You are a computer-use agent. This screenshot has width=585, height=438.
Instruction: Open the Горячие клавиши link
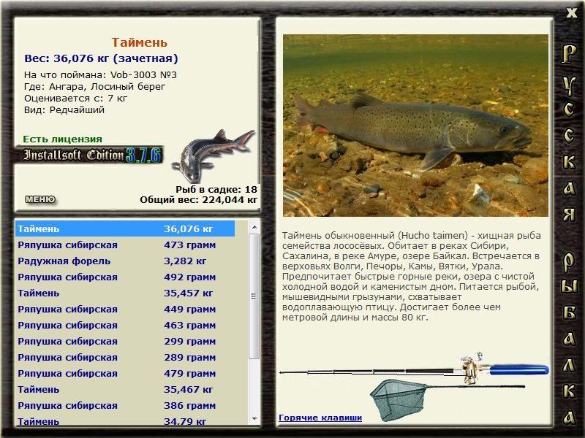320,418
